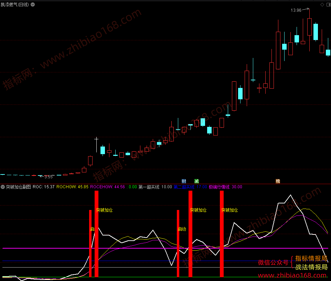
Task: Select the magenta ROCEHGW: 44.56 label
Action: point(107,187)
